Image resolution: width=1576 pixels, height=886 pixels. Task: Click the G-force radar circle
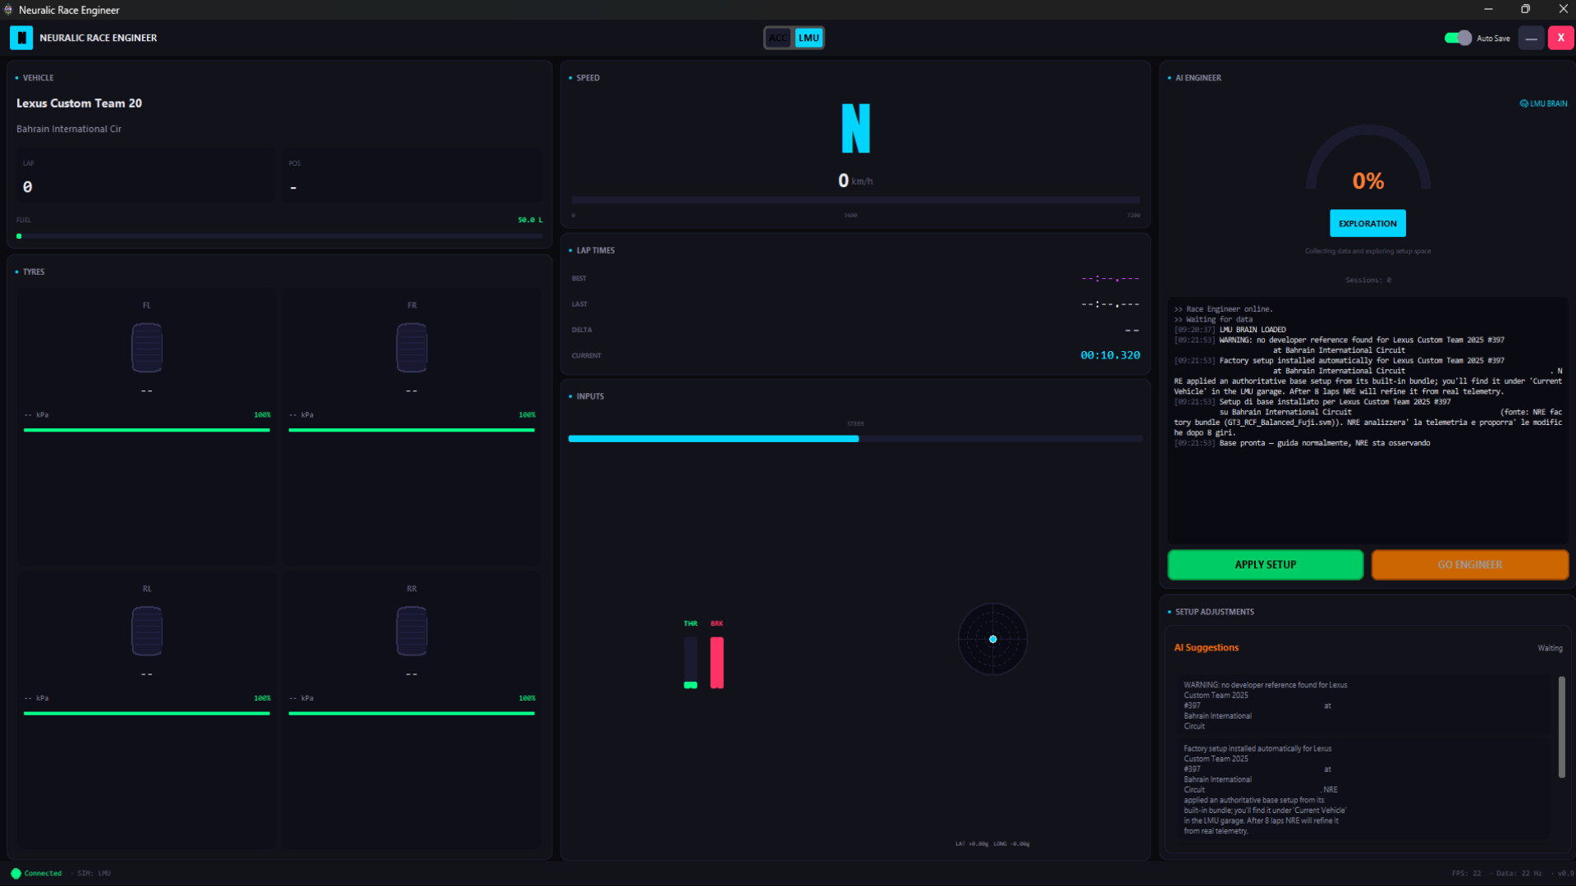click(x=992, y=639)
